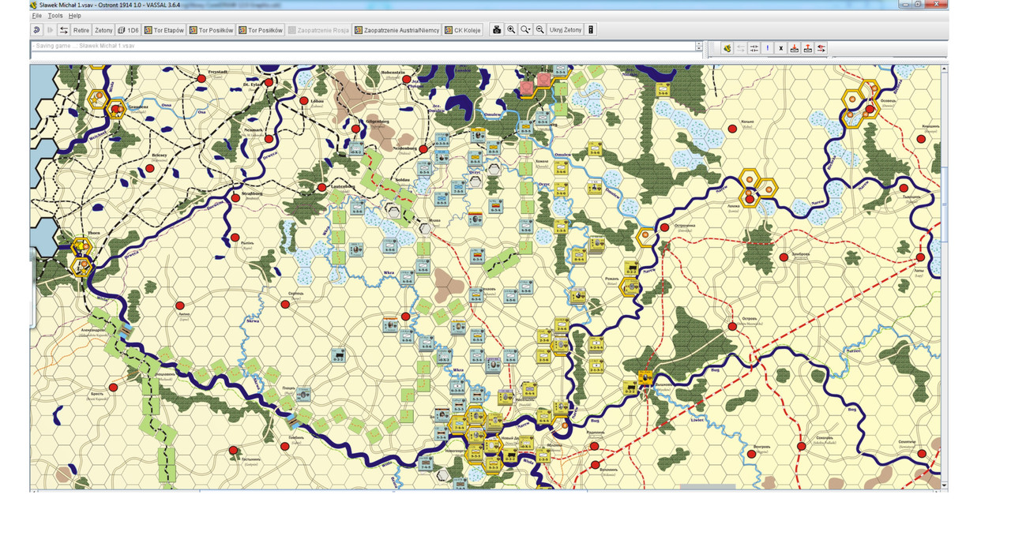Click the chat log up spinner arrow
This screenshot has height=547, width=1011.
pyautogui.click(x=699, y=43)
